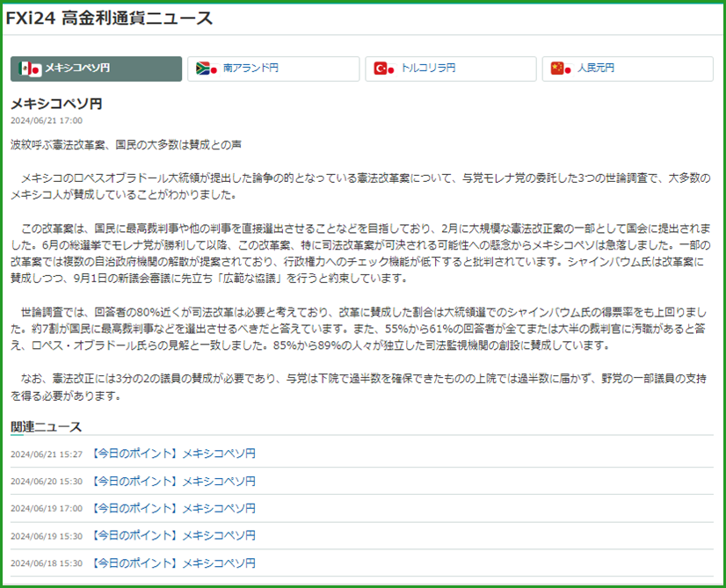Open the 2024/06/18 15:30 今日のポイント link
This screenshot has width=726, height=588.
(171, 563)
